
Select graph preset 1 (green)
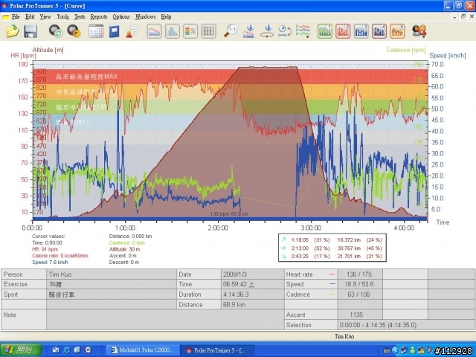point(325,31)
